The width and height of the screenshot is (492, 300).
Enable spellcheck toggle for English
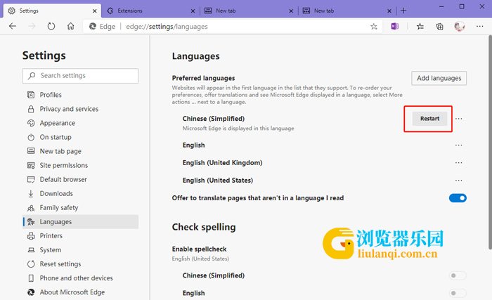point(458,293)
